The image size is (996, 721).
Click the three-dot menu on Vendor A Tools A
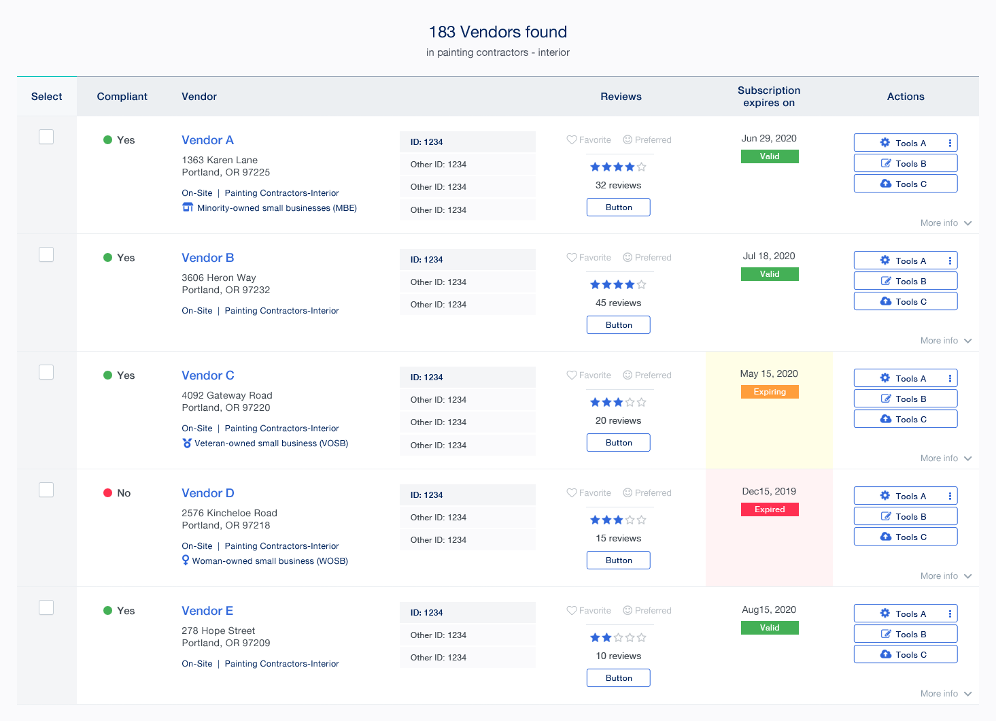point(950,143)
